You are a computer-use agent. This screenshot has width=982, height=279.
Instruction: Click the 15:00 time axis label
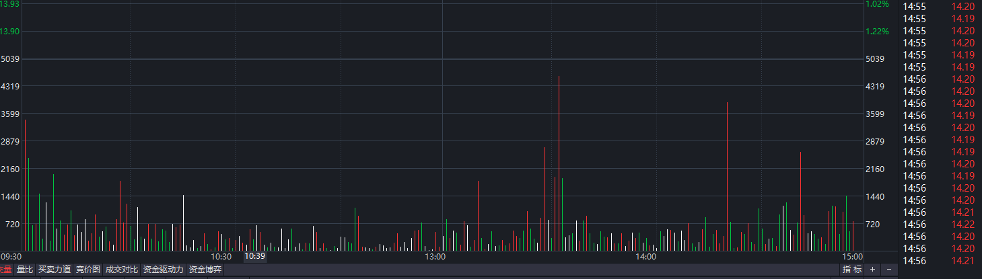point(852,257)
